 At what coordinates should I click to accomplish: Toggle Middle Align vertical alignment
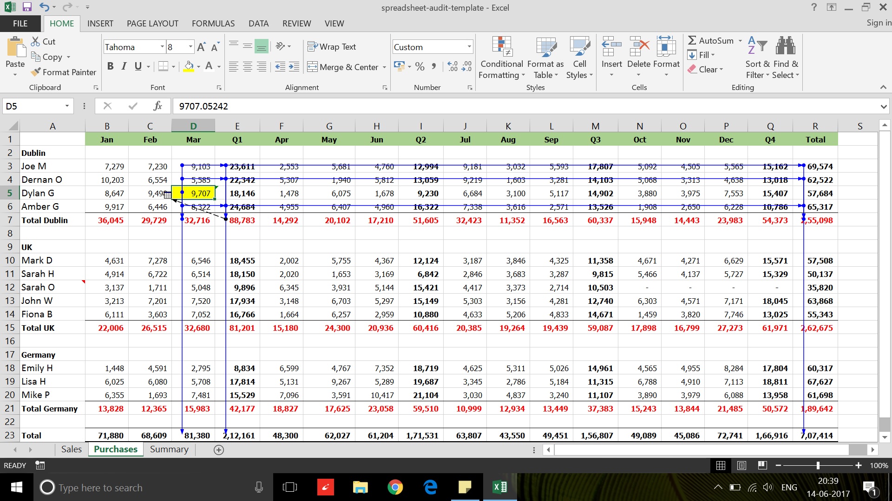[248, 46]
